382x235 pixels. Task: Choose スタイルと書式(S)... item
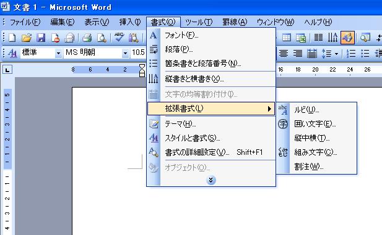pos(211,138)
